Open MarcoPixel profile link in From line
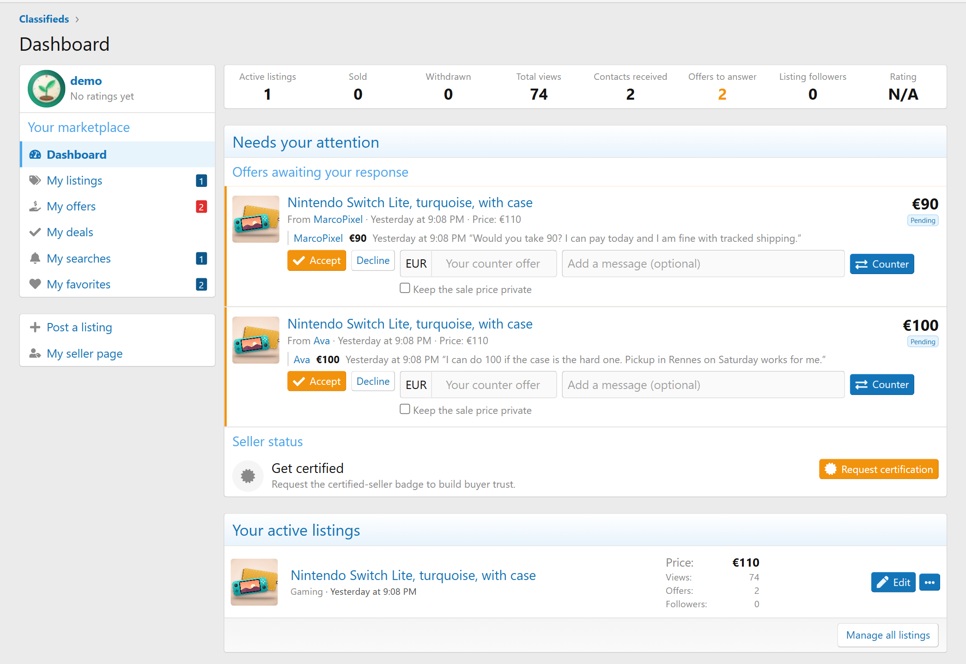 (338, 219)
